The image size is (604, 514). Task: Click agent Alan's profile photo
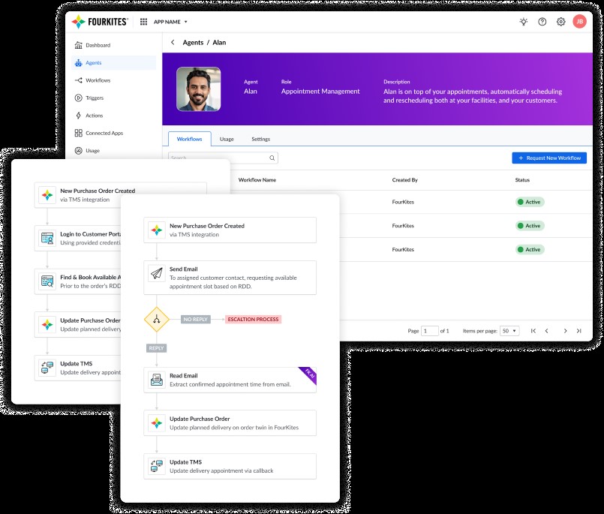(199, 89)
